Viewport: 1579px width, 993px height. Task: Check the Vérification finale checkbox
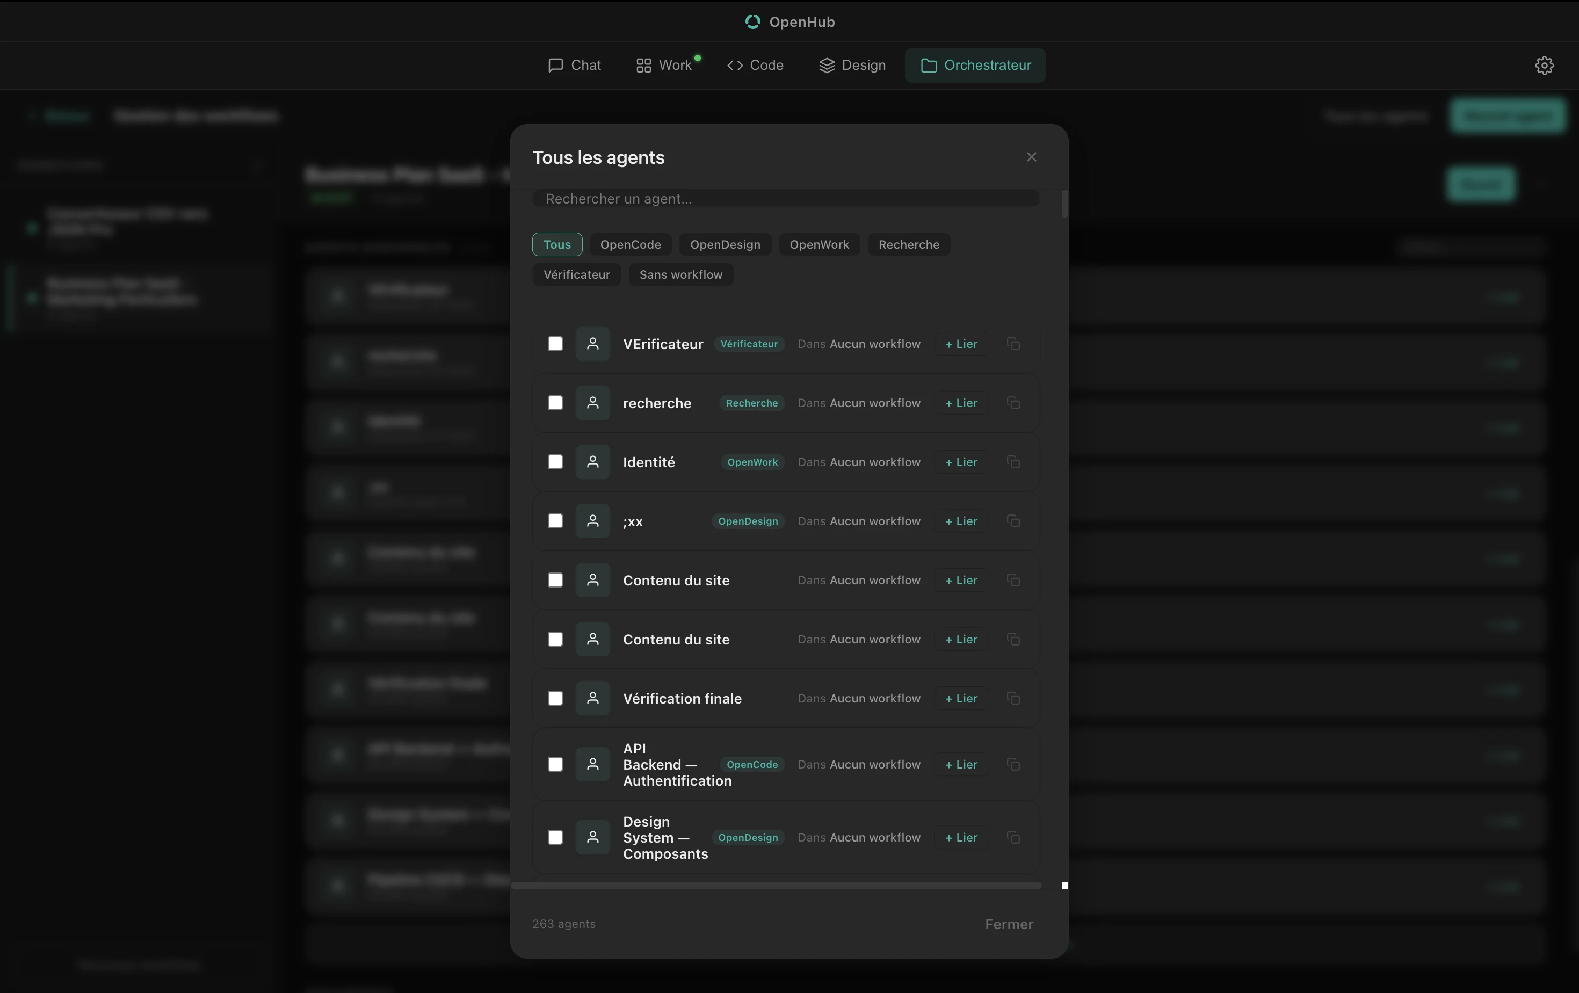[555, 698]
